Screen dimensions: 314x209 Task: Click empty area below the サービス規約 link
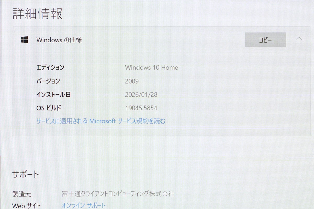157,130
